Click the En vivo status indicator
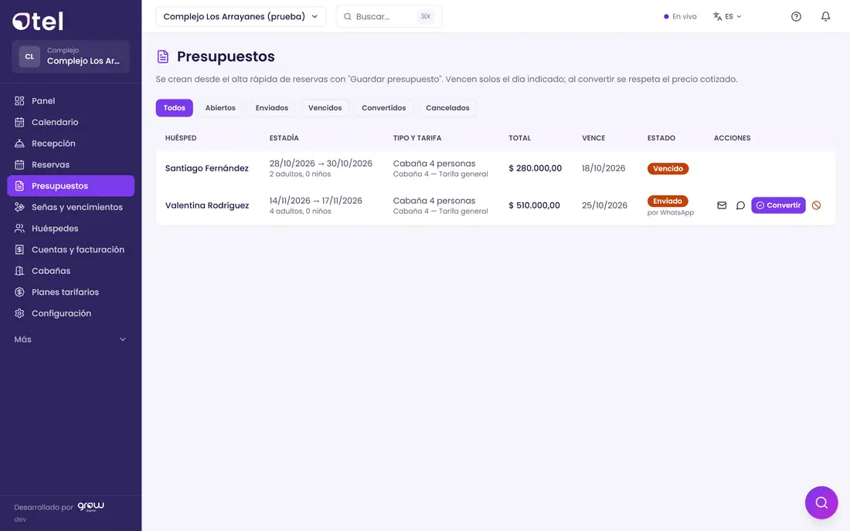 click(680, 16)
